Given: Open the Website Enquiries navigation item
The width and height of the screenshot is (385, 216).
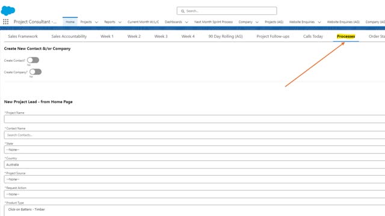Looking at the screenshot, I should tap(302, 22).
